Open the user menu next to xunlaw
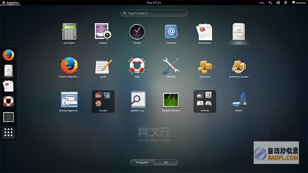308x173 pixels. (x=299, y=3)
